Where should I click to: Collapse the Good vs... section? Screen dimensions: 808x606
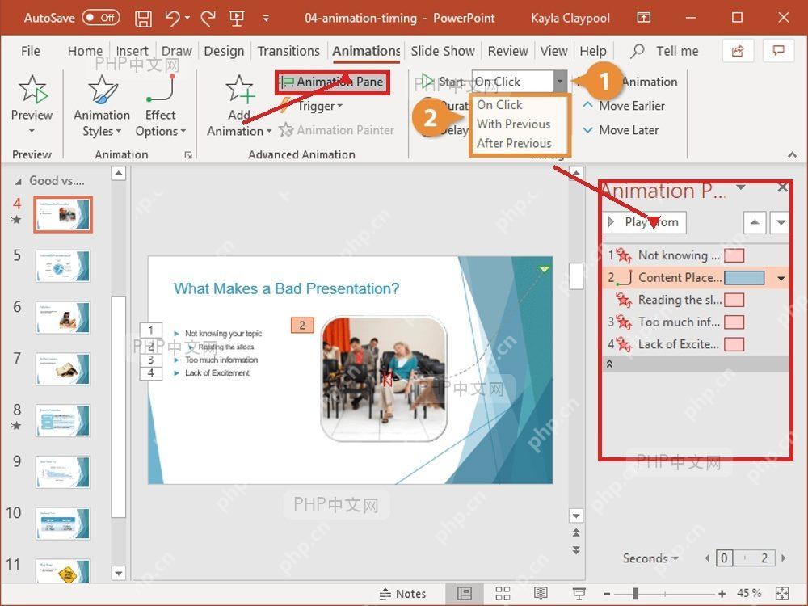click(19, 181)
